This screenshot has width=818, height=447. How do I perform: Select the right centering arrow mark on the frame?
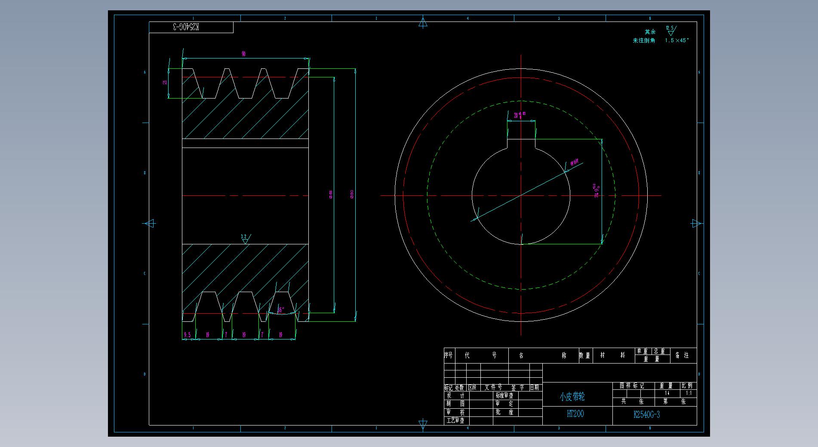(696, 224)
